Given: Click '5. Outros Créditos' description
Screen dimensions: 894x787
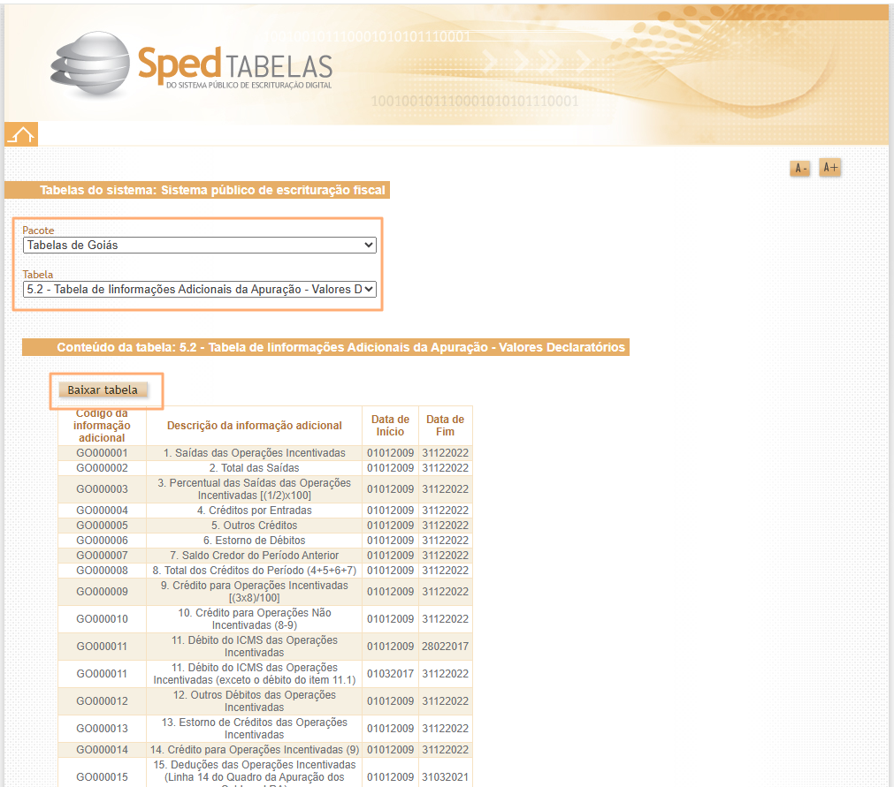Looking at the screenshot, I should pyautogui.click(x=255, y=525).
